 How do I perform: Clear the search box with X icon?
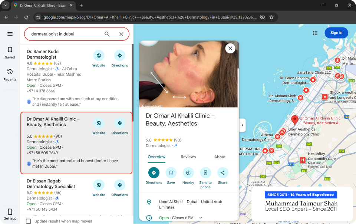(121, 34)
